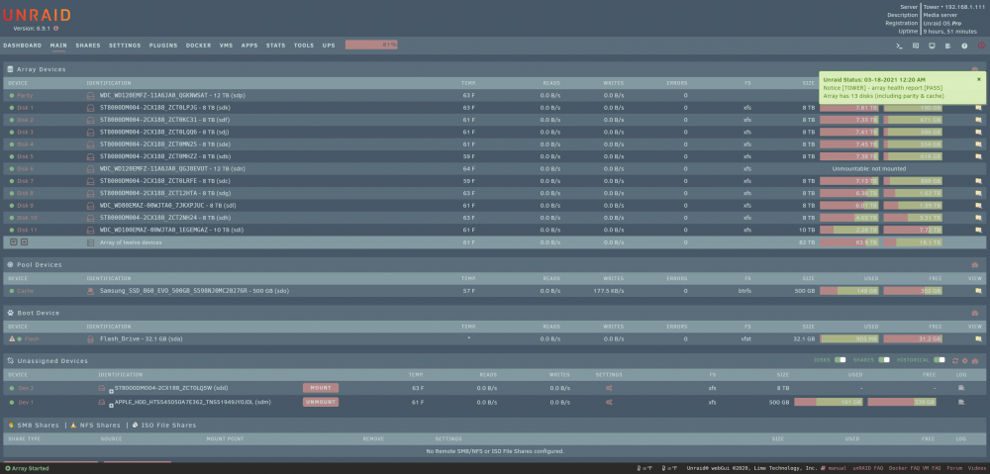Screen dimensions: 990x474
Task: Open the Forum link in footer
Action: tap(954, 468)
